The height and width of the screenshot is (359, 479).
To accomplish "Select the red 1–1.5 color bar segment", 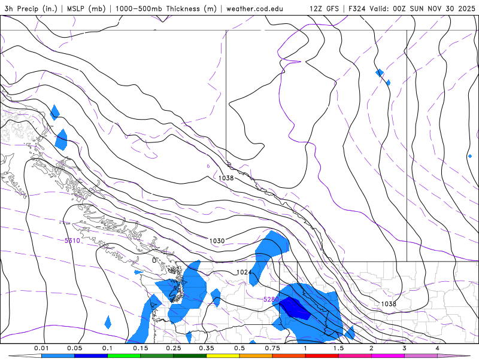I will [x=322, y=356].
